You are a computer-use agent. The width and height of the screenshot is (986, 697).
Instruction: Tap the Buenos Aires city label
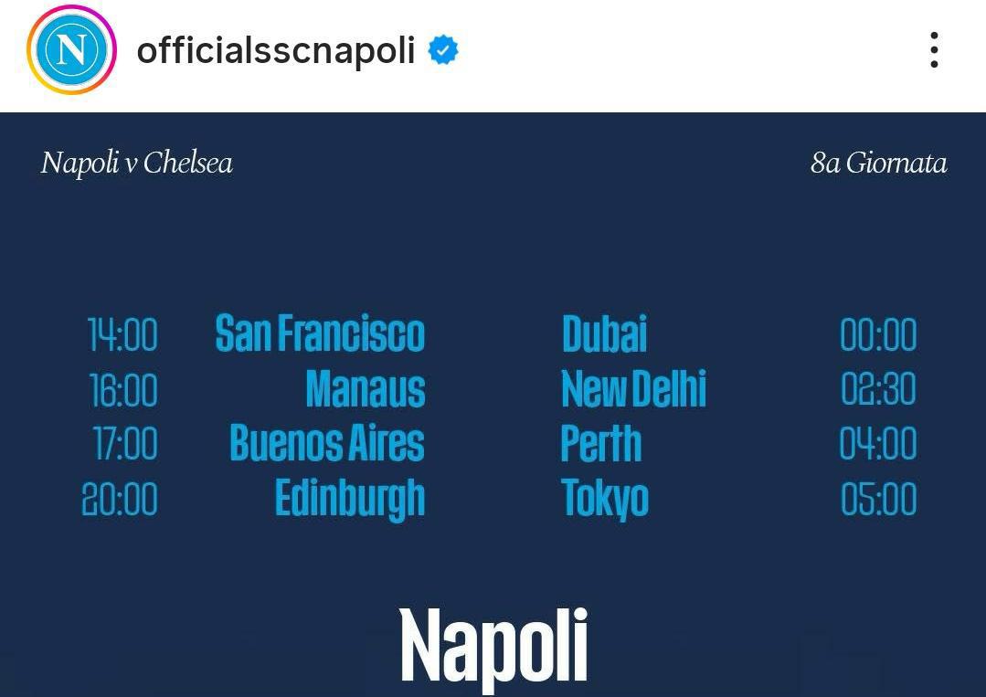(x=327, y=444)
